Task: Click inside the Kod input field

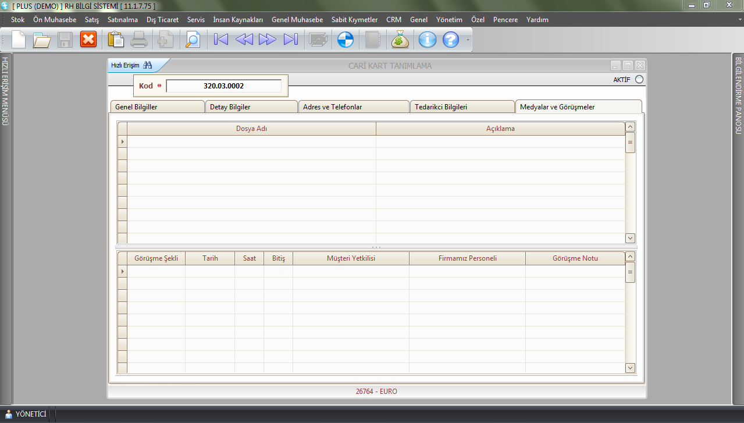Action: point(223,86)
